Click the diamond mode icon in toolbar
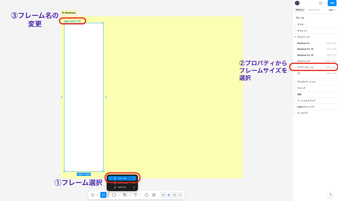 pos(175,195)
